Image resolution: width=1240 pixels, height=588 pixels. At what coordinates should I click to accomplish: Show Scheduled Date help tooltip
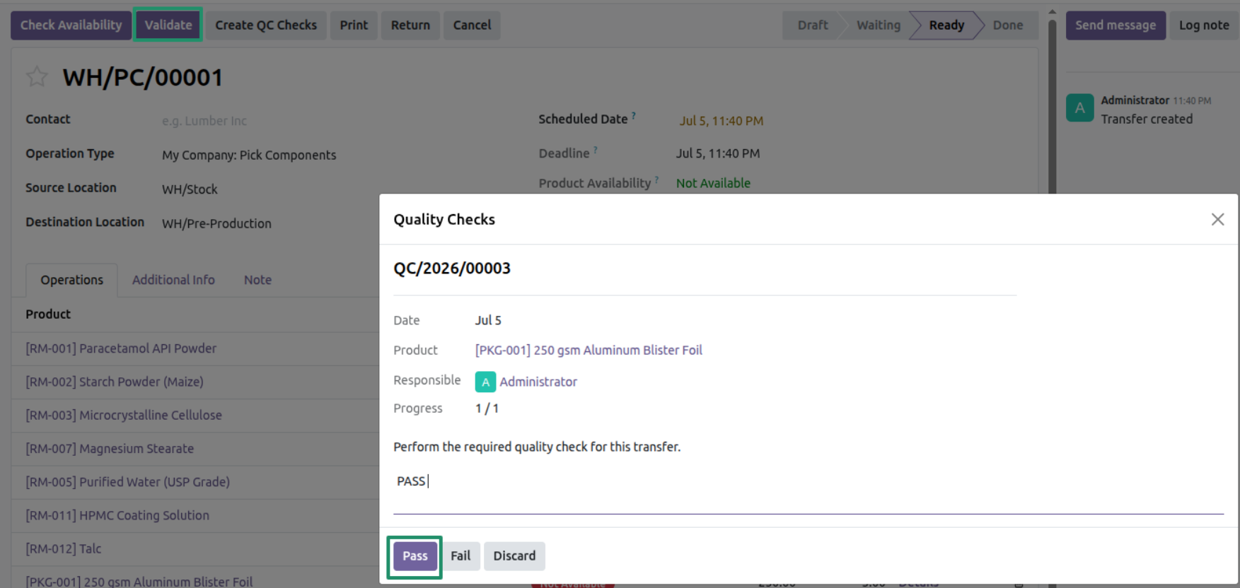coord(634,115)
